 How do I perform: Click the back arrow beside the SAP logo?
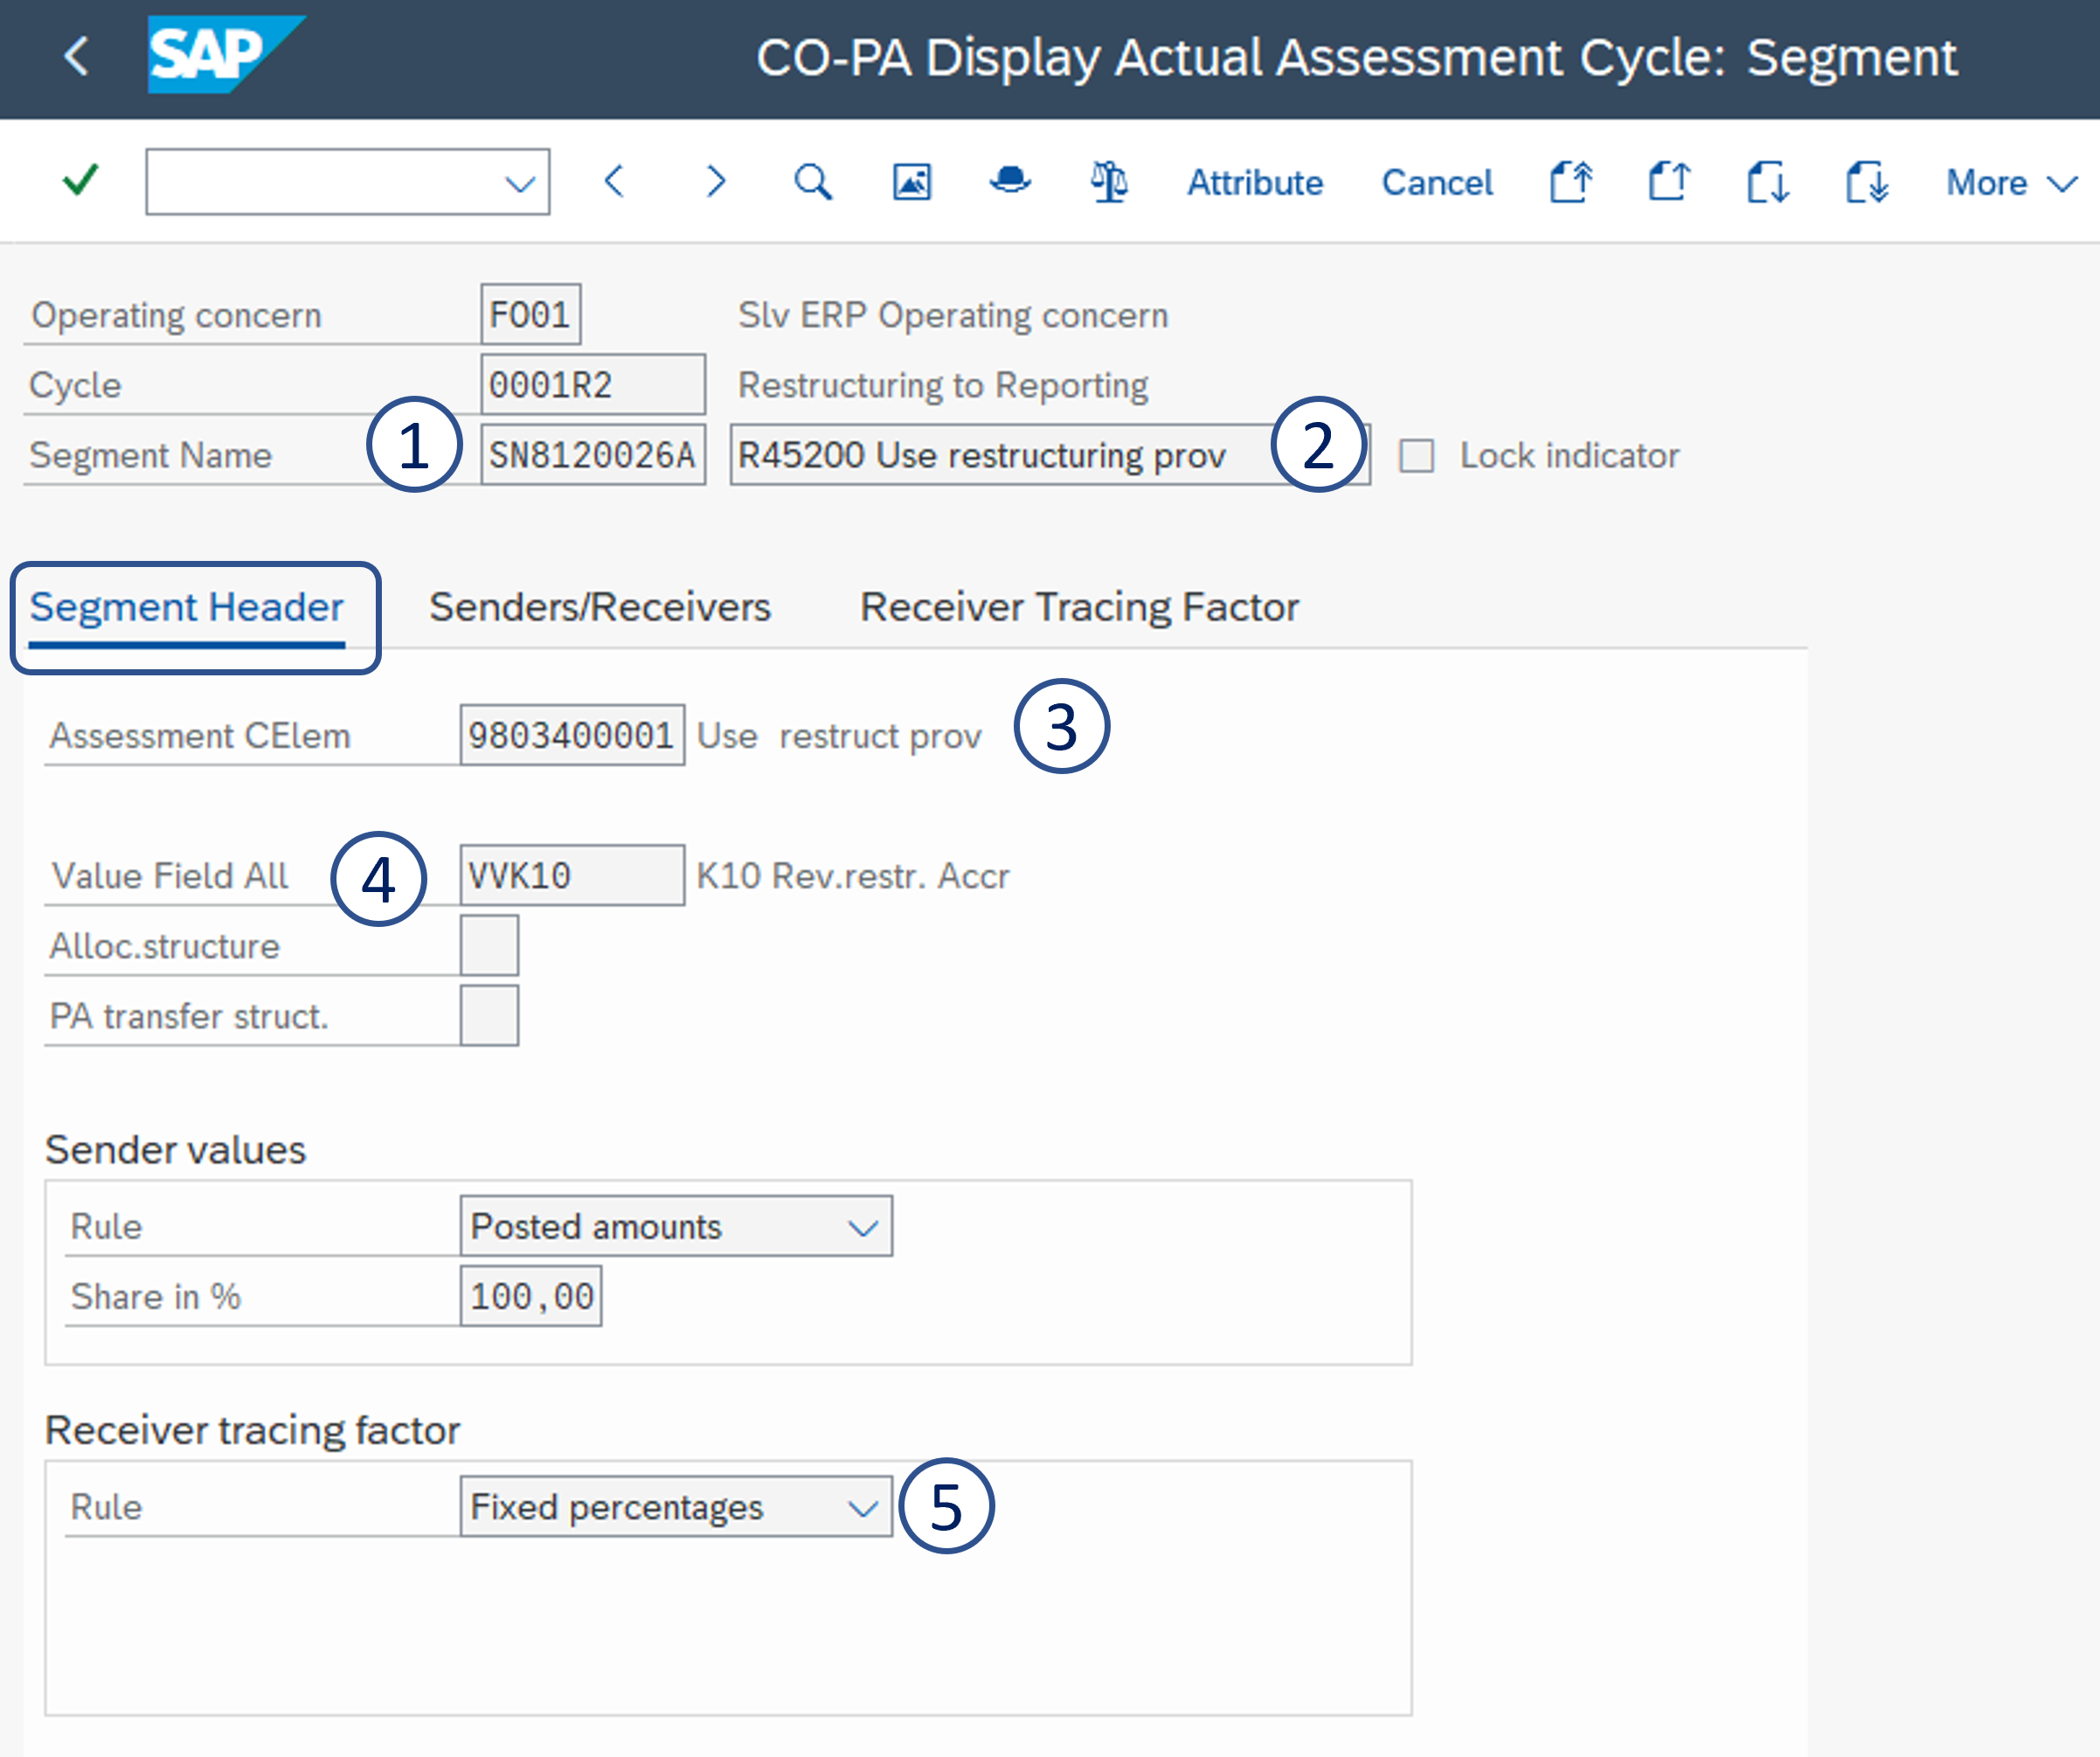pyautogui.click(x=76, y=56)
